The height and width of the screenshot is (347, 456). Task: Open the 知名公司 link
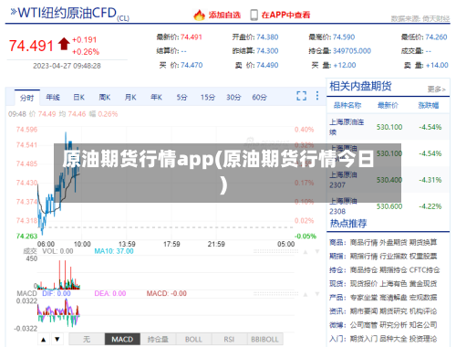tap(423, 325)
